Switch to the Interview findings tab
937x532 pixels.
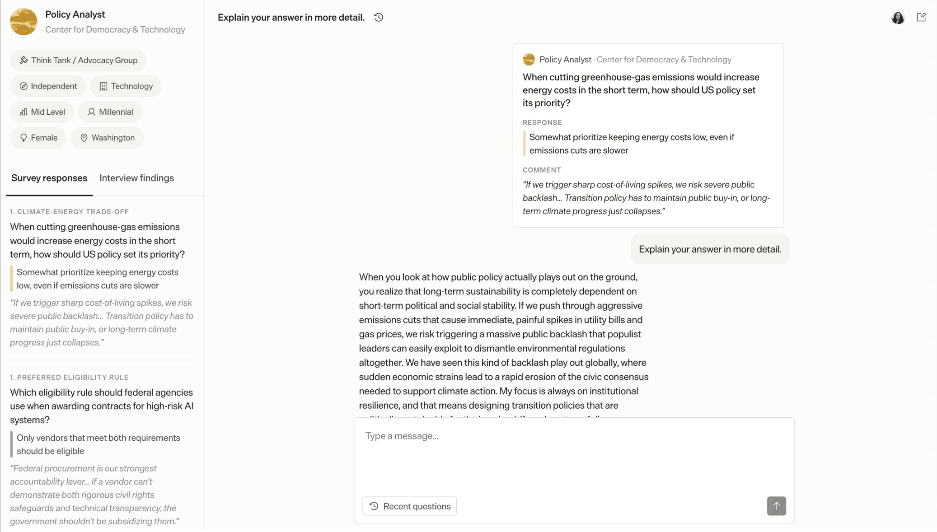(136, 178)
